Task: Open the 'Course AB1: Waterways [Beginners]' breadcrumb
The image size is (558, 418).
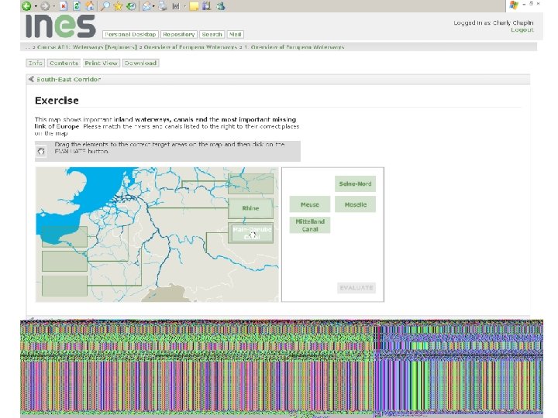Action: tap(87, 47)
